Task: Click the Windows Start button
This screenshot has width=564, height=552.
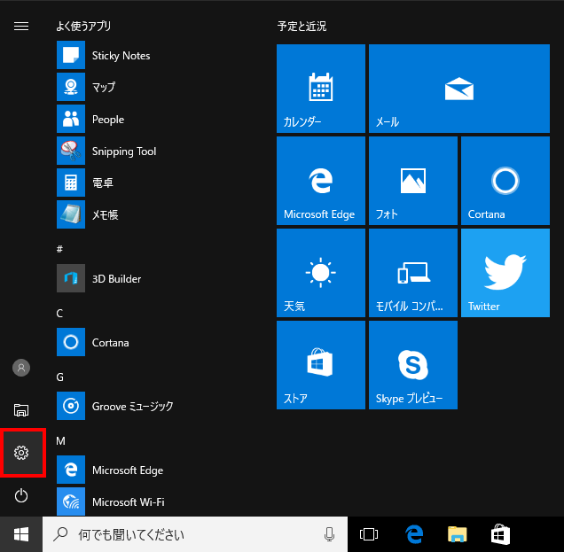Action: 21,534
